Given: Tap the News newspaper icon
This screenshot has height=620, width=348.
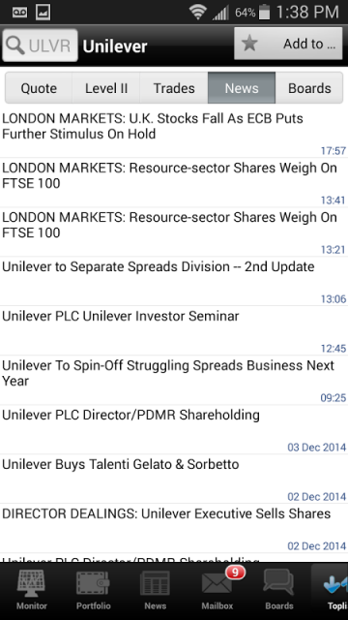Looking at the screenshot, I should 155,583.
